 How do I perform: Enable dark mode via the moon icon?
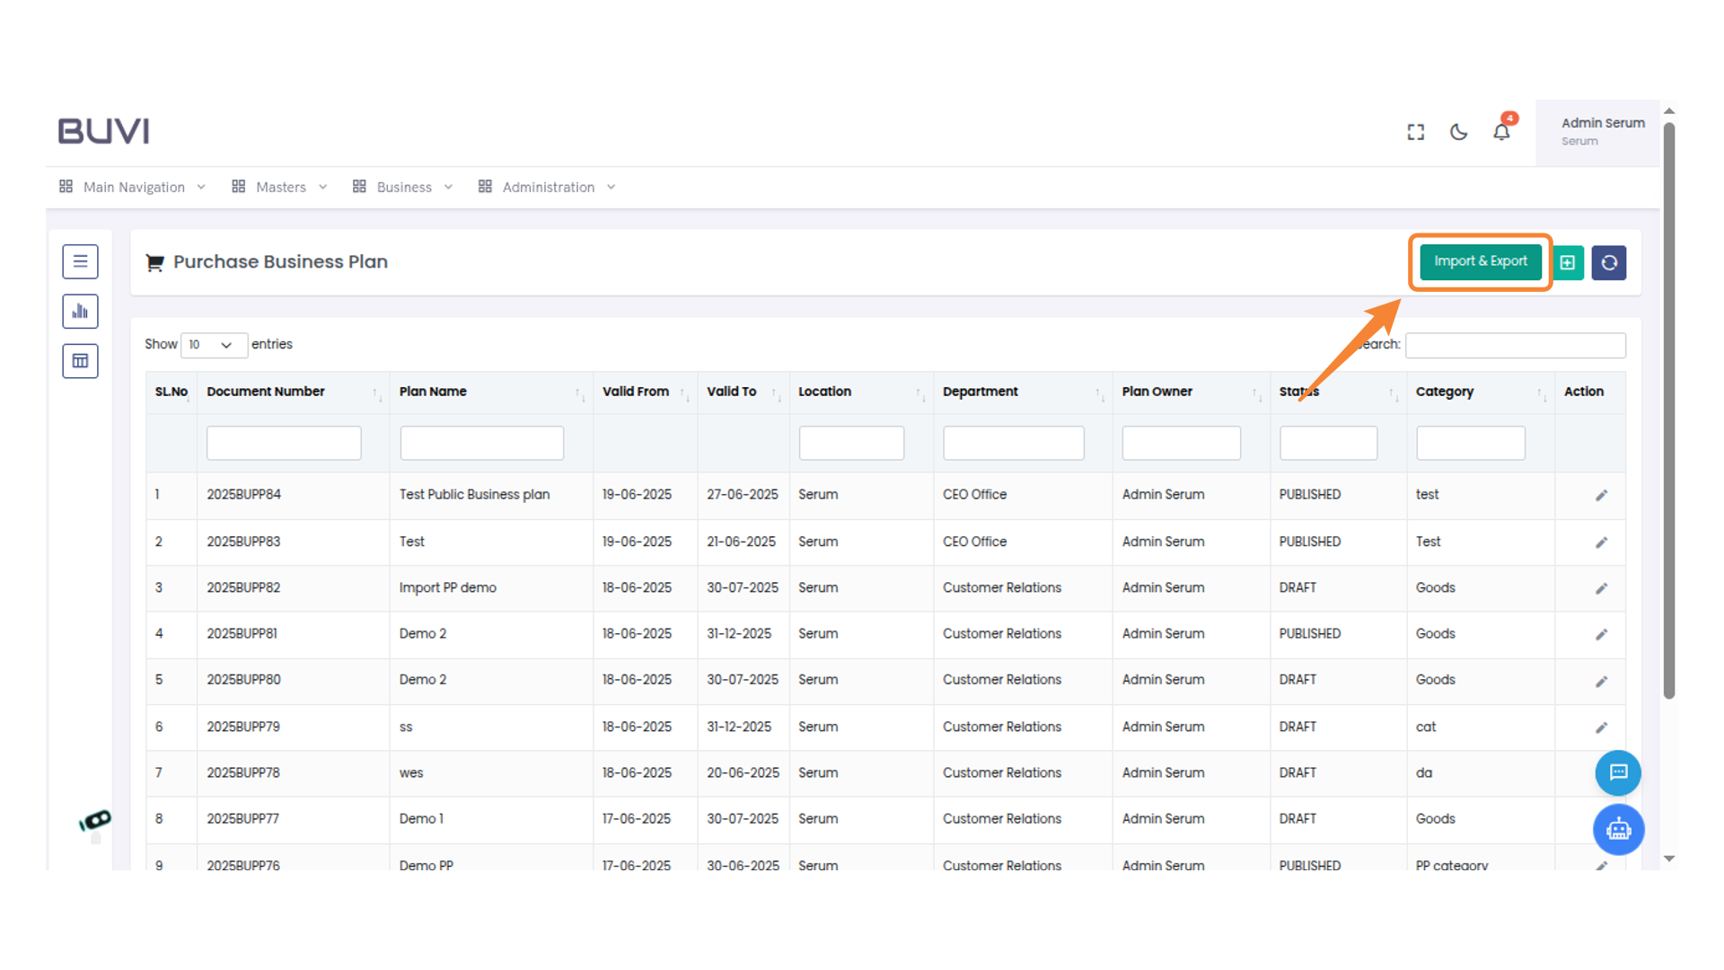click(x=1458, y=131)
